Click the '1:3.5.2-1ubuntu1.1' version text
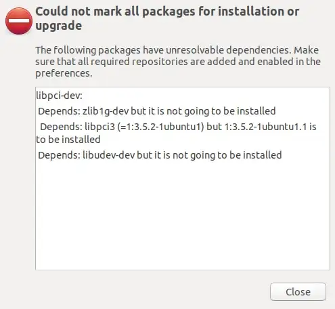335x309 pixels. [x=265, y=127]
